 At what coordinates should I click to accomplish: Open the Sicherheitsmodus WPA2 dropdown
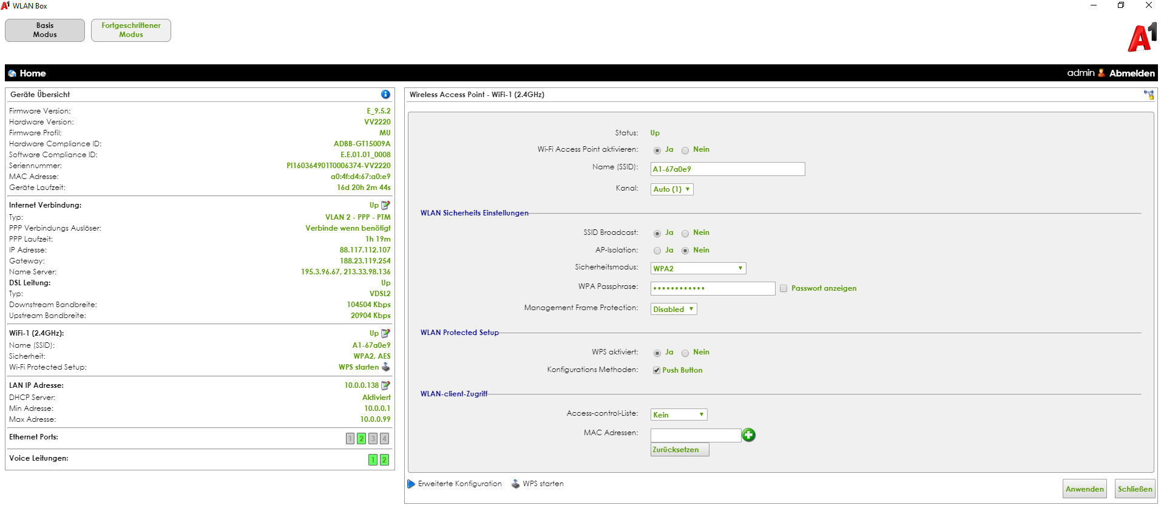[x=698, y=268]
